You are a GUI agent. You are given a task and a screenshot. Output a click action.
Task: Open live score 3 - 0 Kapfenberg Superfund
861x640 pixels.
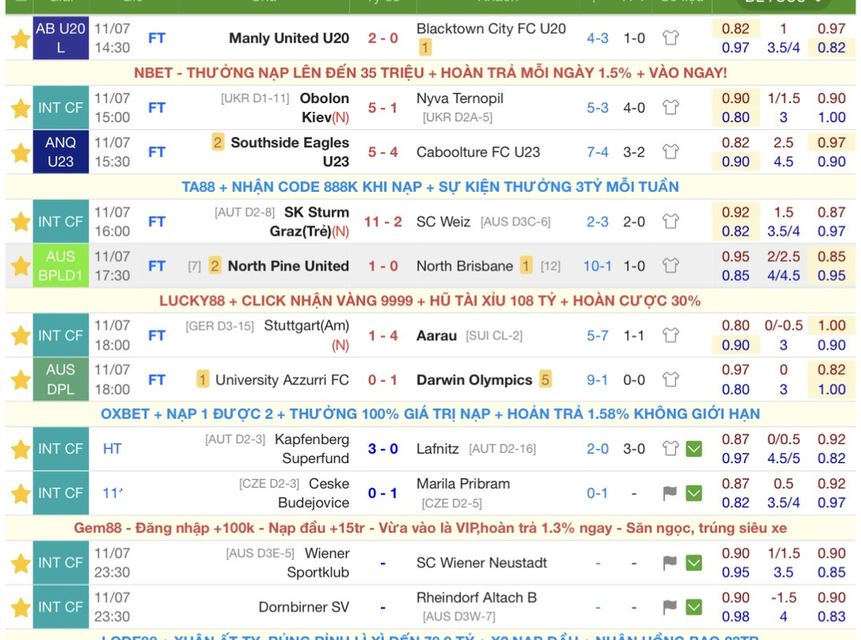[x=382, y=449]
